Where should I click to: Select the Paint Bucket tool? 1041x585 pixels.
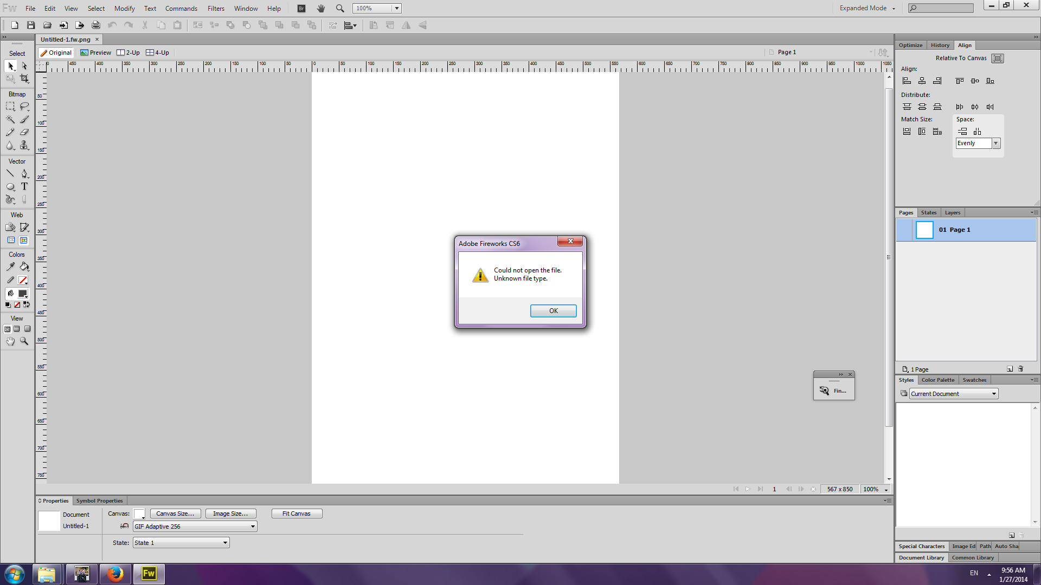click(x=24, y=266)
